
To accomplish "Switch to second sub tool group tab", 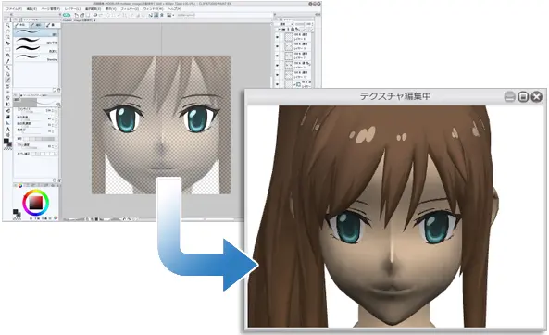I will tap(36, 25).
